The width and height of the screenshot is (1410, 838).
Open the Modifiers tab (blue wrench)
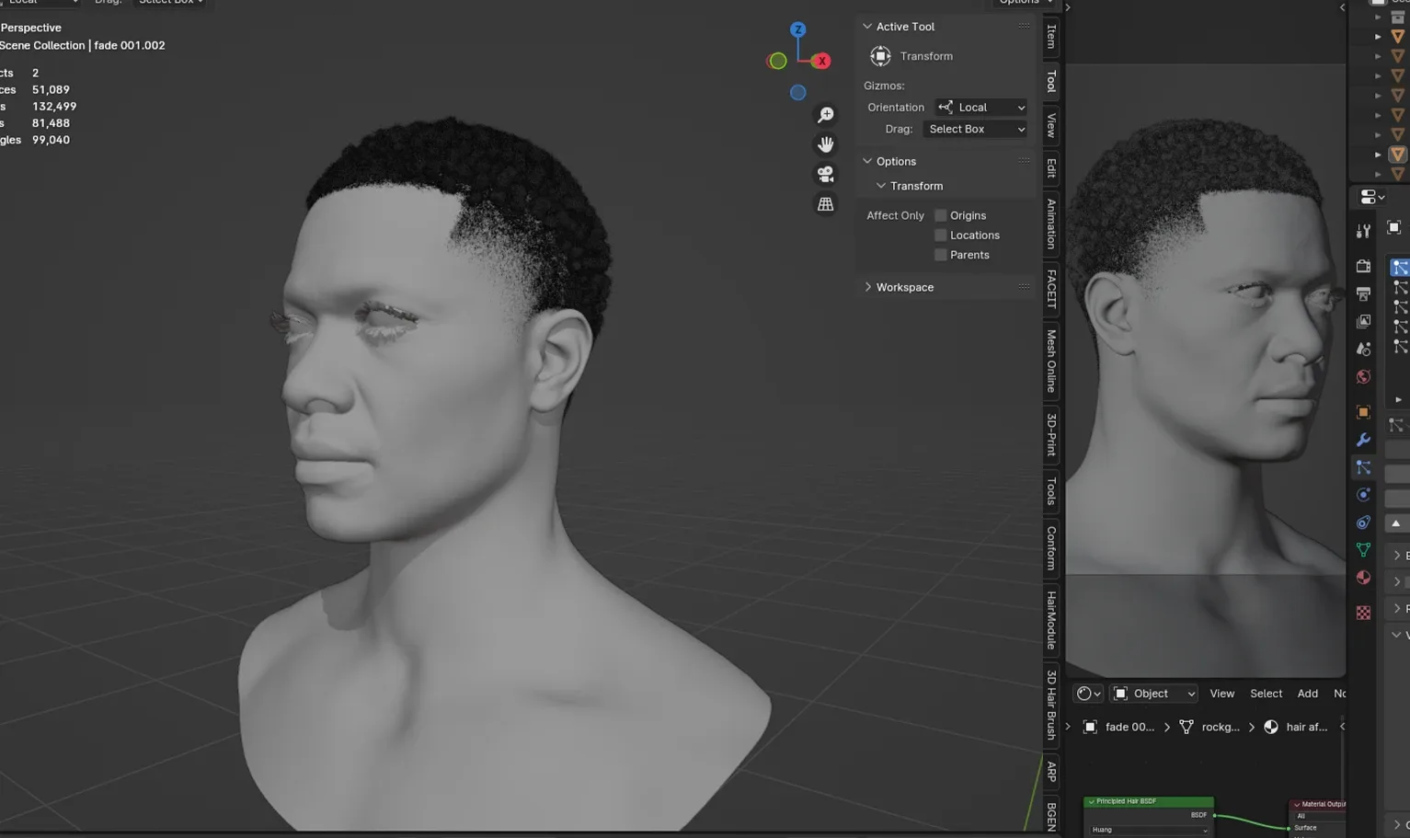pos(1363,440)
